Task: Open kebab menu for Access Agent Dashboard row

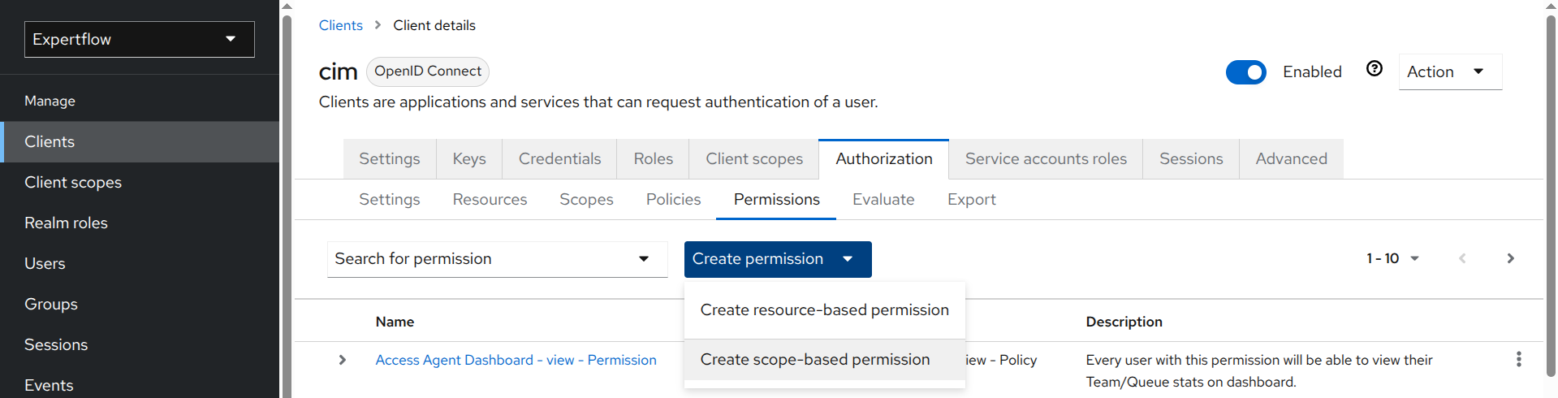Action: click(x=1518, y=359)
